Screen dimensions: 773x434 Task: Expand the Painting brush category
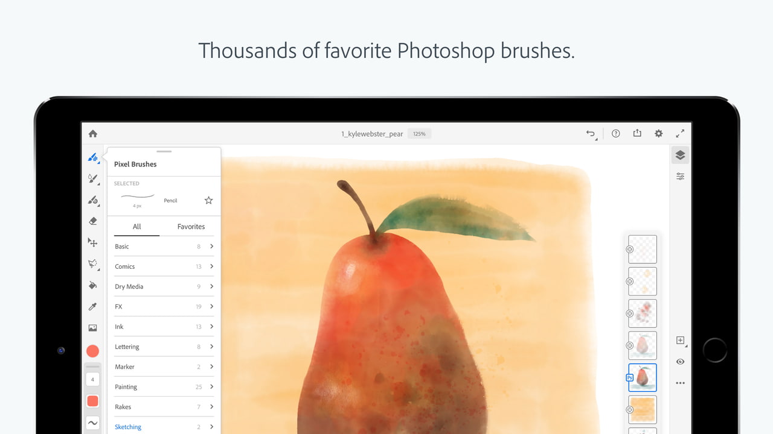(x=164, y=387)
